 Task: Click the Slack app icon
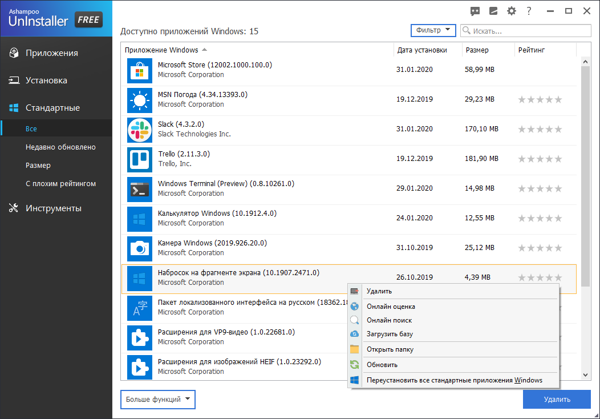click(x=140, y=130)
